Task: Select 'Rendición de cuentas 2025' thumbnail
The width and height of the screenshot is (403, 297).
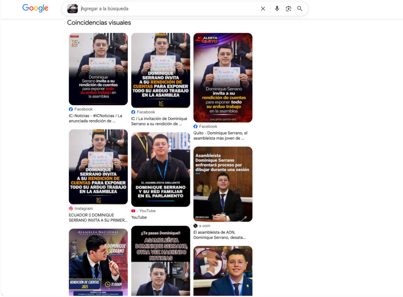Action: click(98, 262)
